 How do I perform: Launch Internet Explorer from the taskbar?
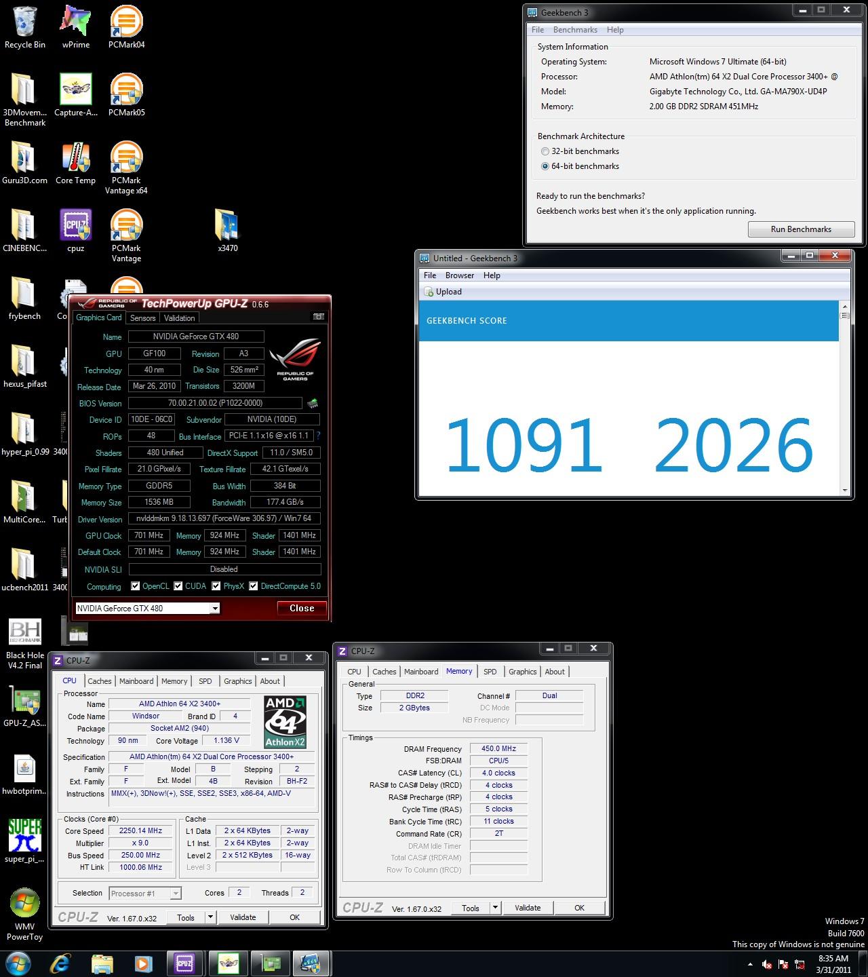pos(61,963)
